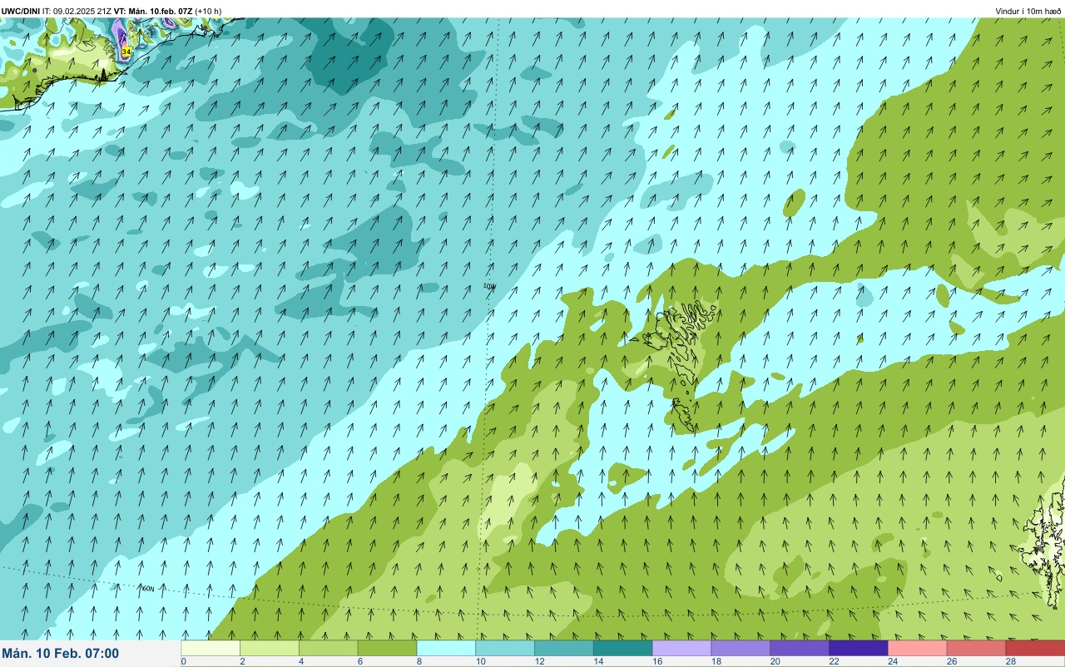Viewport: 1065px width, 667px height.
Task: Click the 'Mán. 10 Feb. 07:00' timestamp label
Action: pos(60,654)
